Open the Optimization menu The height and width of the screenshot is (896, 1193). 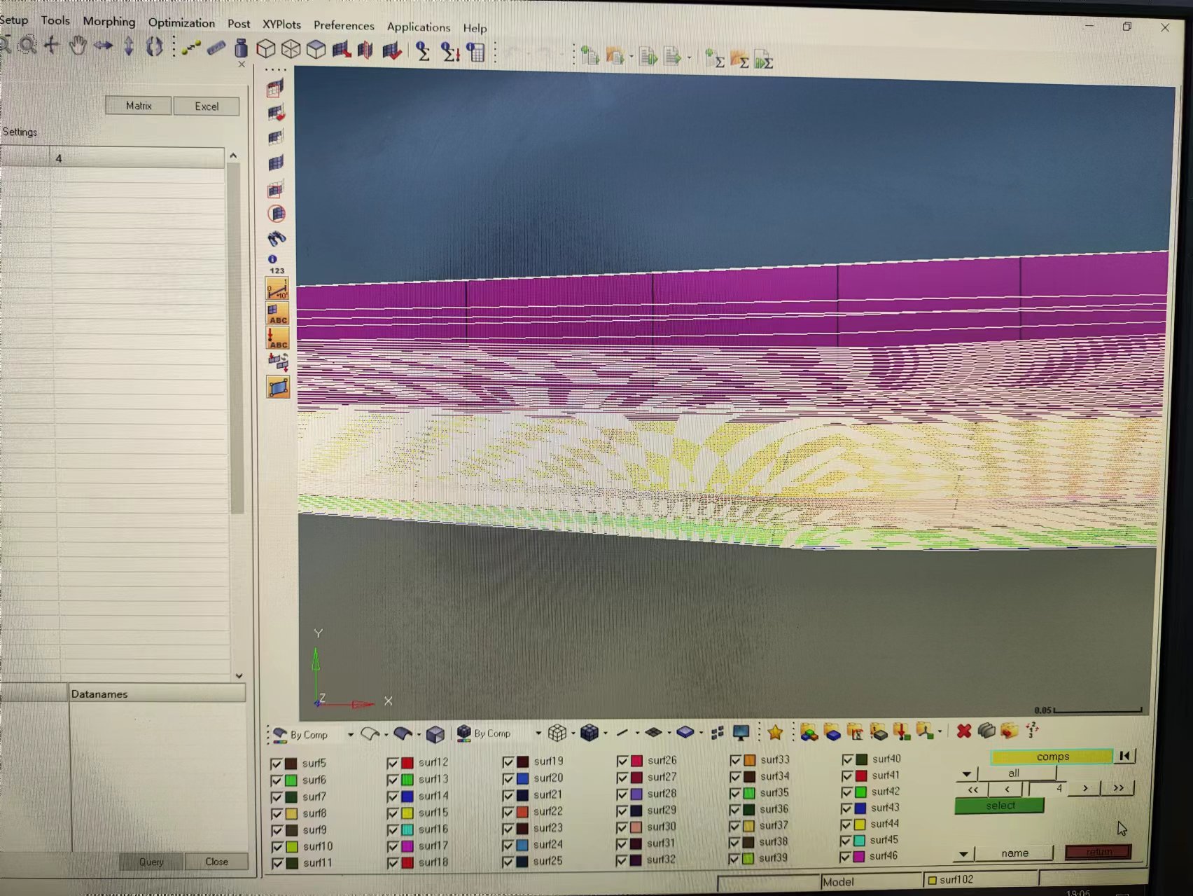click(x=181, y=23)
